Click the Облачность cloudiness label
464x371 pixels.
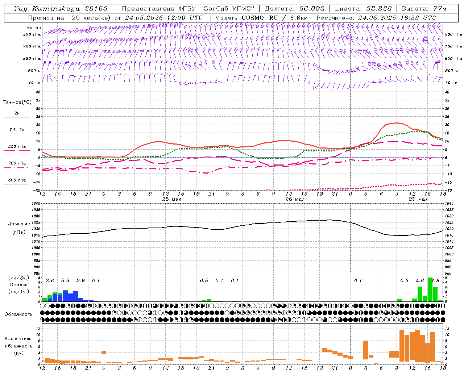tap(18, 314)
